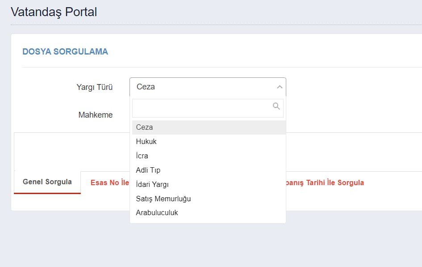Open the Tarihi İle Sorgula tab
The image size is (422, 267).
pos(325,182)
